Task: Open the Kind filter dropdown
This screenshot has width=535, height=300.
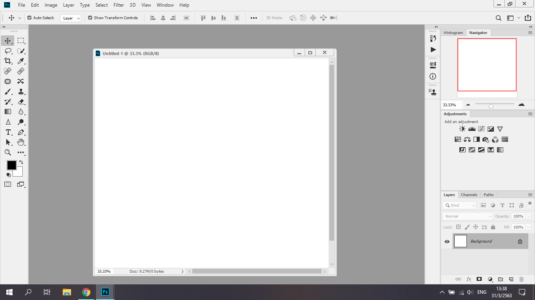Action: tap(459, 205)
